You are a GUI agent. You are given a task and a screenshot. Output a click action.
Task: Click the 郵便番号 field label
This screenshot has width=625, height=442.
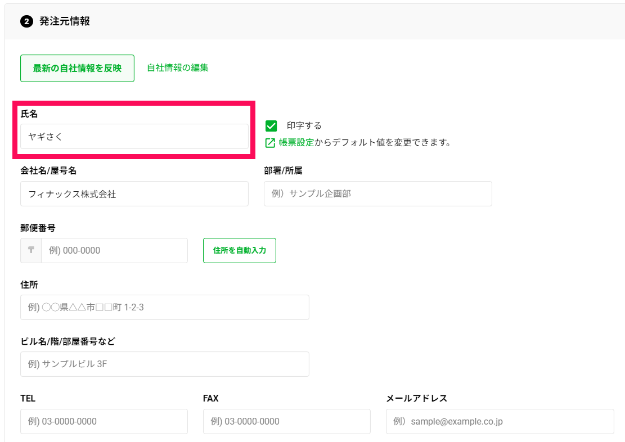[38, 228]
